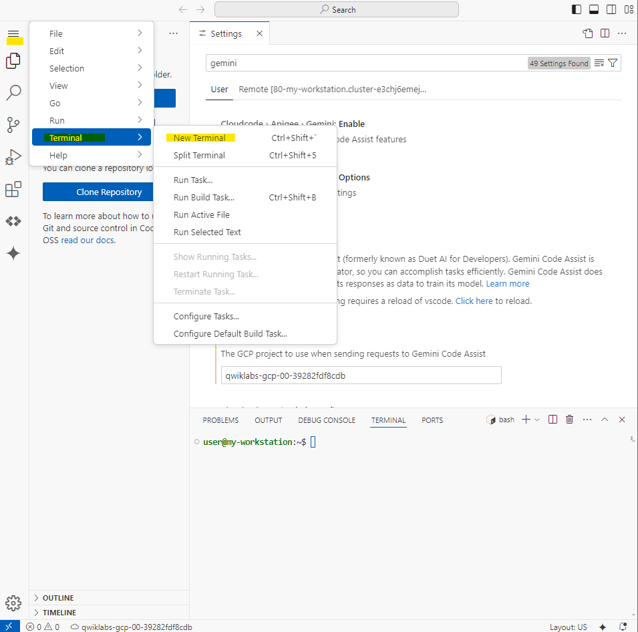Click the Clone Repository button

pyautogui.click(x=98, y=192)
